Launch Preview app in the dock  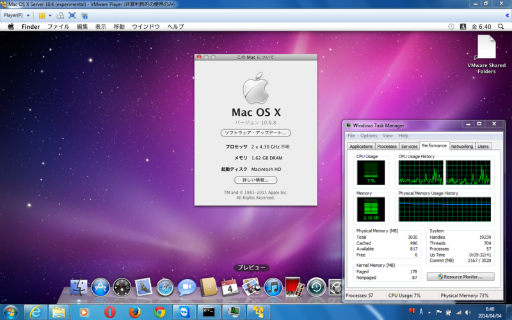tap(252, 287)
